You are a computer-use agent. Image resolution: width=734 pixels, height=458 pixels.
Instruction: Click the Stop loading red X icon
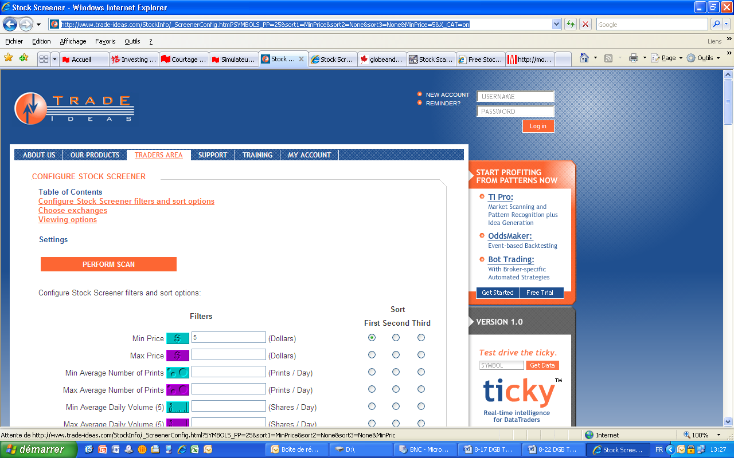tap(585, 24)
